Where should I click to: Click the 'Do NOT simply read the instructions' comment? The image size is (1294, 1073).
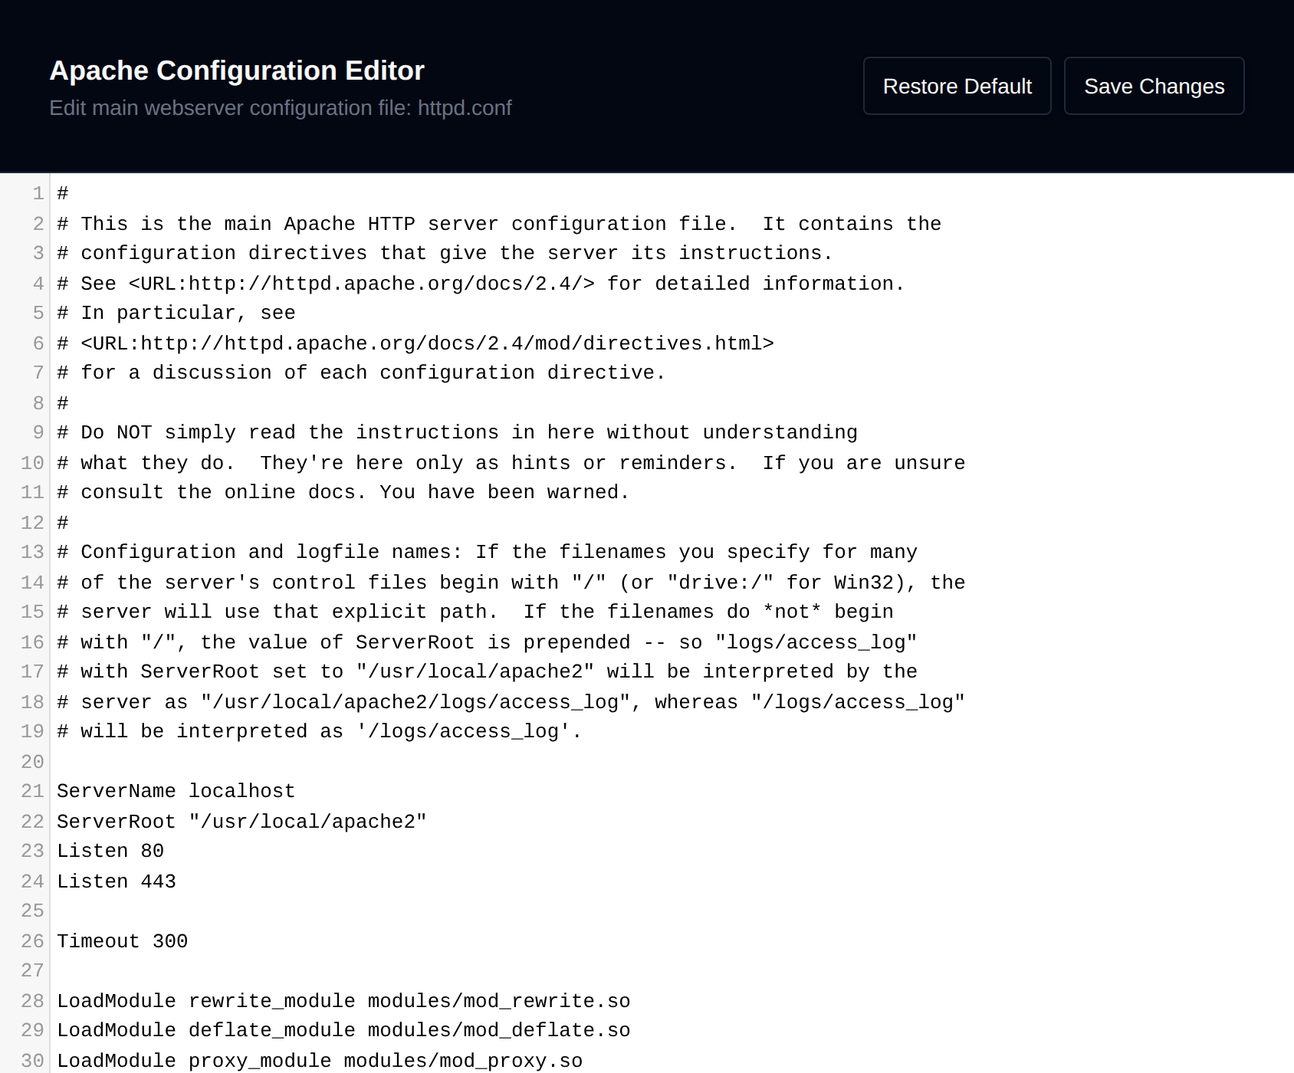457,432
